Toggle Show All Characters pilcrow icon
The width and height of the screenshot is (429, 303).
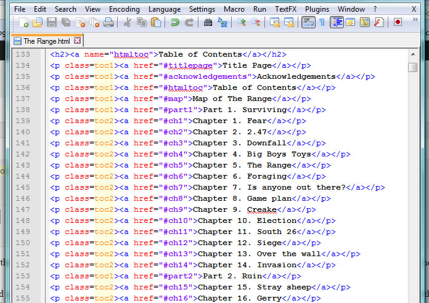coord(322,23)
